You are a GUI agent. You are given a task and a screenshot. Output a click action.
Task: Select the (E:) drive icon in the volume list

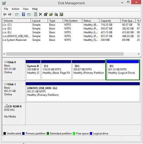tap(5, 32)
